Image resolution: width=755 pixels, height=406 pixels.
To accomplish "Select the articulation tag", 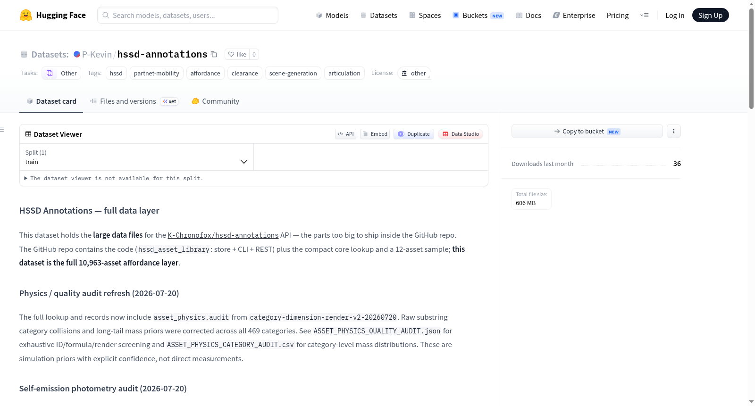I will [344, 73].
